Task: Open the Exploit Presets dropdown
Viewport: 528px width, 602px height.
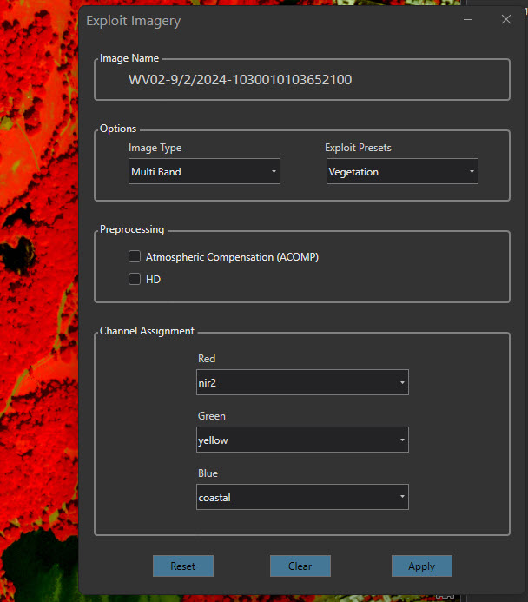Action: point(402,171)
